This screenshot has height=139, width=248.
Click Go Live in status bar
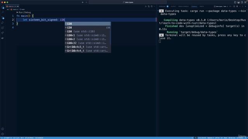point(232,138)
